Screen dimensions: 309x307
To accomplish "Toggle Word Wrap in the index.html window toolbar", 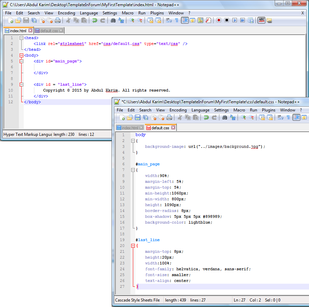I will point(169,20).
